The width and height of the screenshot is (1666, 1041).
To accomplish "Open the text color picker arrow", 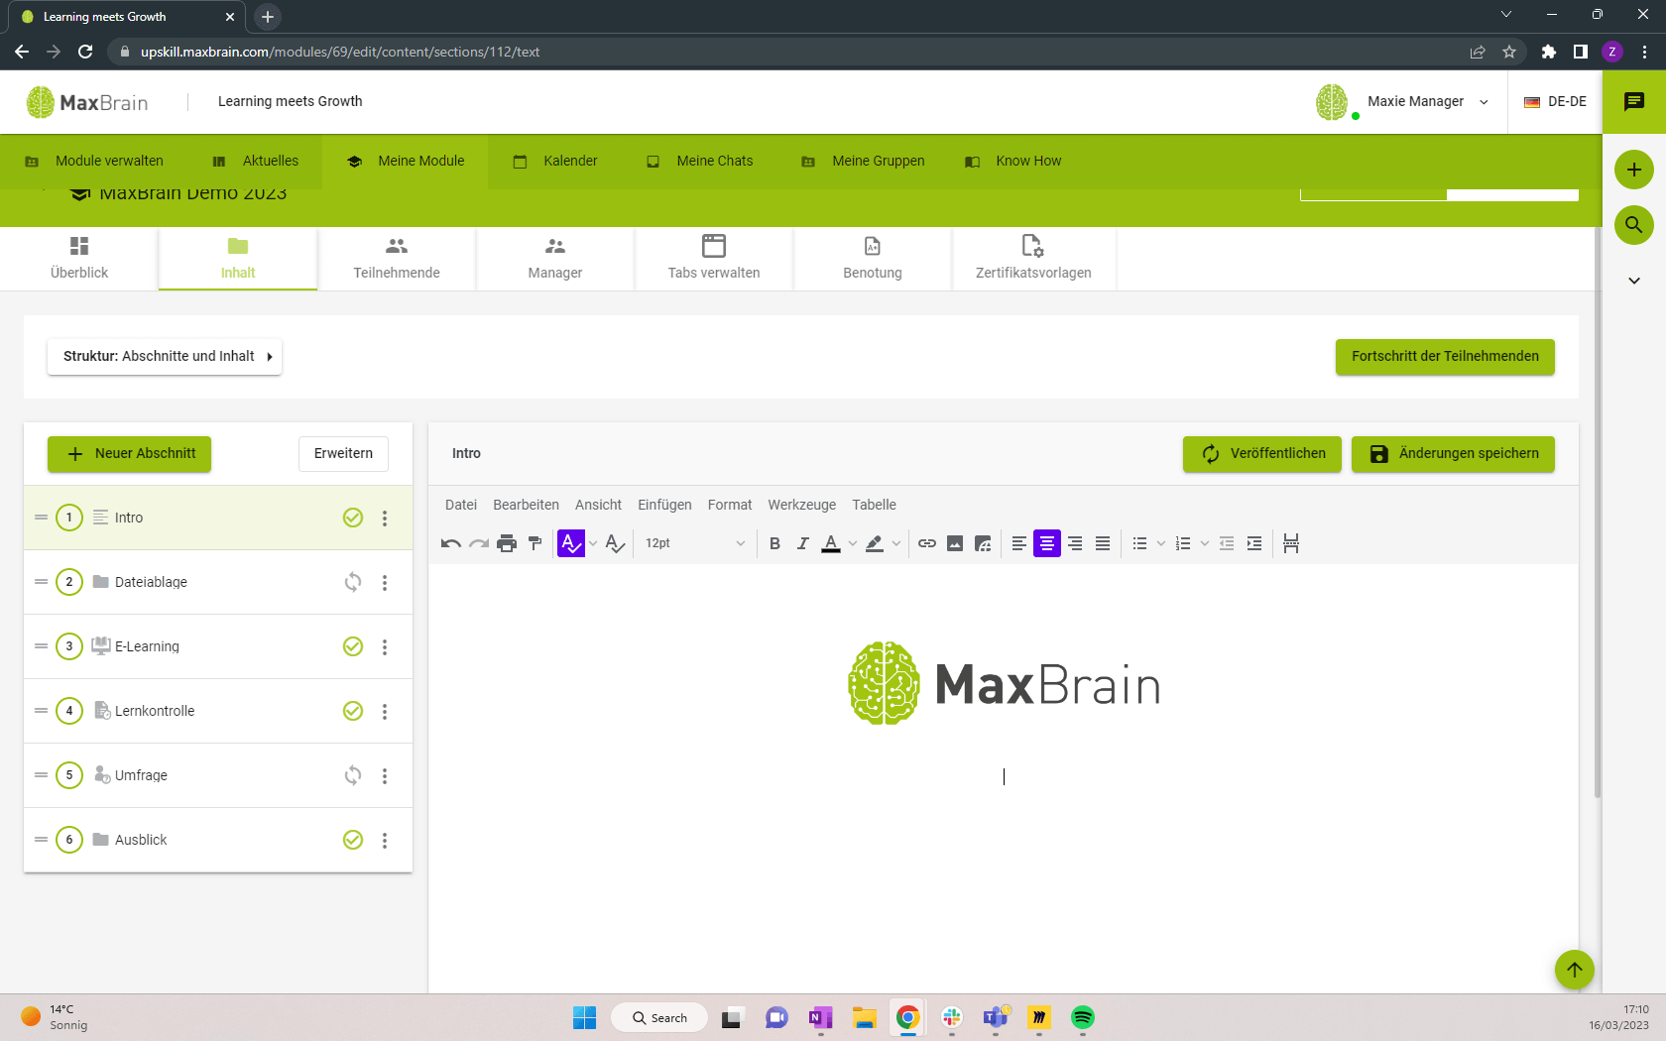I will pyautogui.click(x=853, y=543).
